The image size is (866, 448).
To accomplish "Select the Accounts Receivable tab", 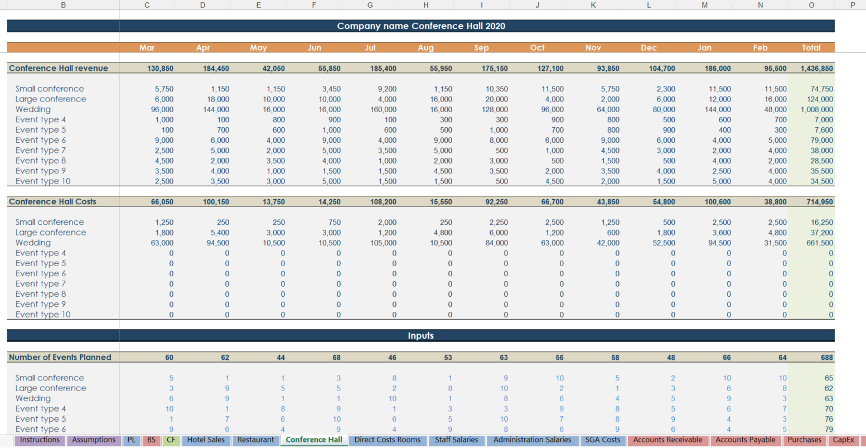I will pyautogui.click(x=667, y=440).
